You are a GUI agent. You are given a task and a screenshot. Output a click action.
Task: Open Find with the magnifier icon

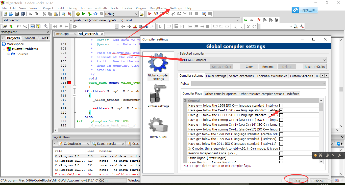pos(63,14)
